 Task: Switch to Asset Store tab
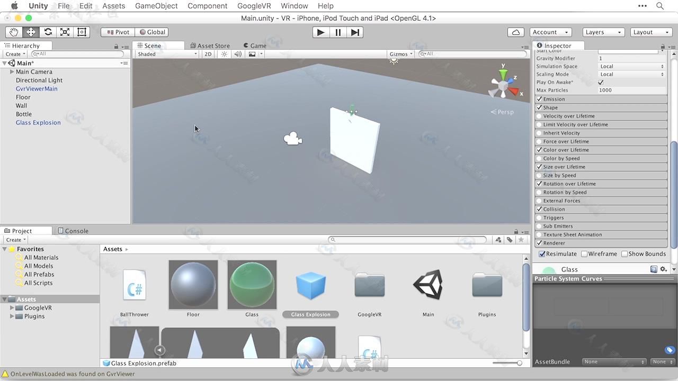pos(210,46)
